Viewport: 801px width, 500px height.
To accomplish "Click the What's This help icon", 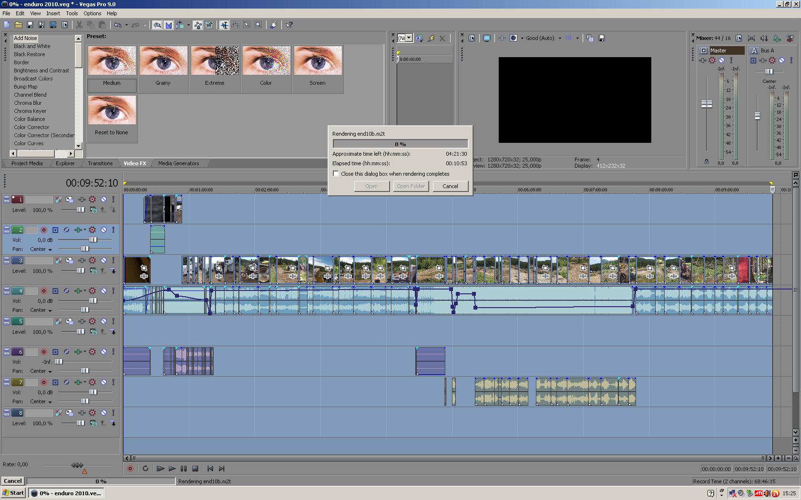I will pyautogui.click(x=289, y=25).
